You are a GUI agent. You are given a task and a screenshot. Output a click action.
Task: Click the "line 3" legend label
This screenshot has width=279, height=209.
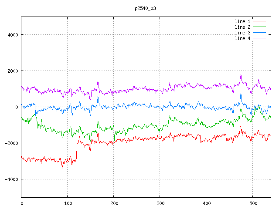pos(242,33)
